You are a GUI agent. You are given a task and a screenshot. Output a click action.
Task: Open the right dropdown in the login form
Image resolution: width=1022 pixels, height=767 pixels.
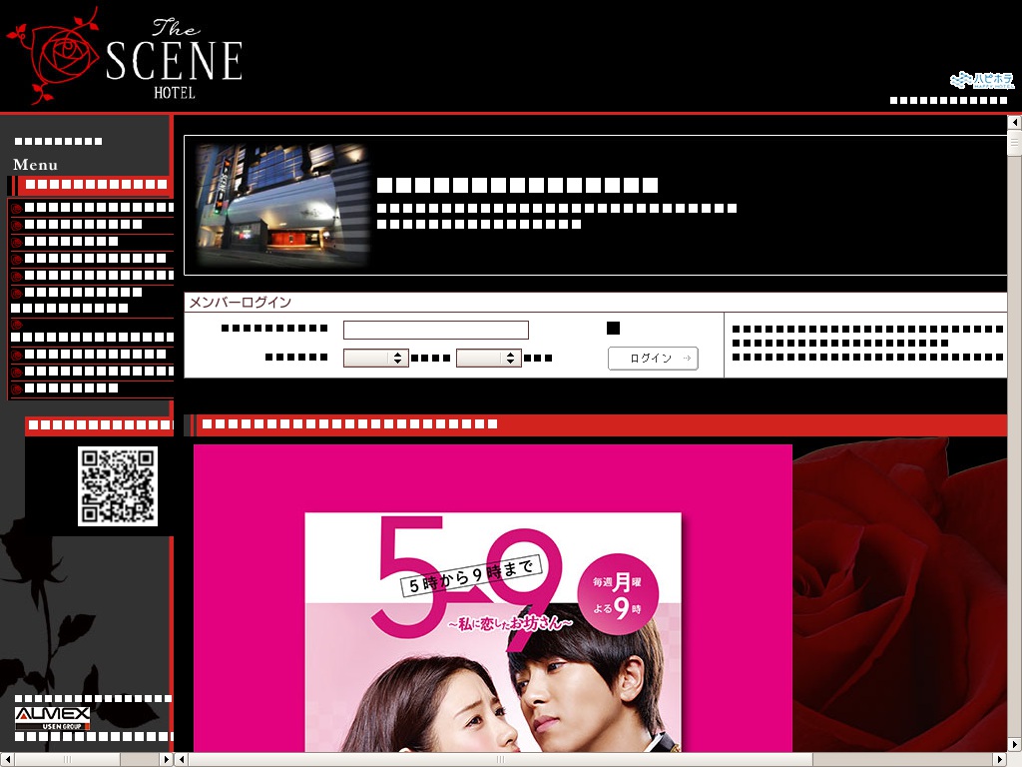488,359
